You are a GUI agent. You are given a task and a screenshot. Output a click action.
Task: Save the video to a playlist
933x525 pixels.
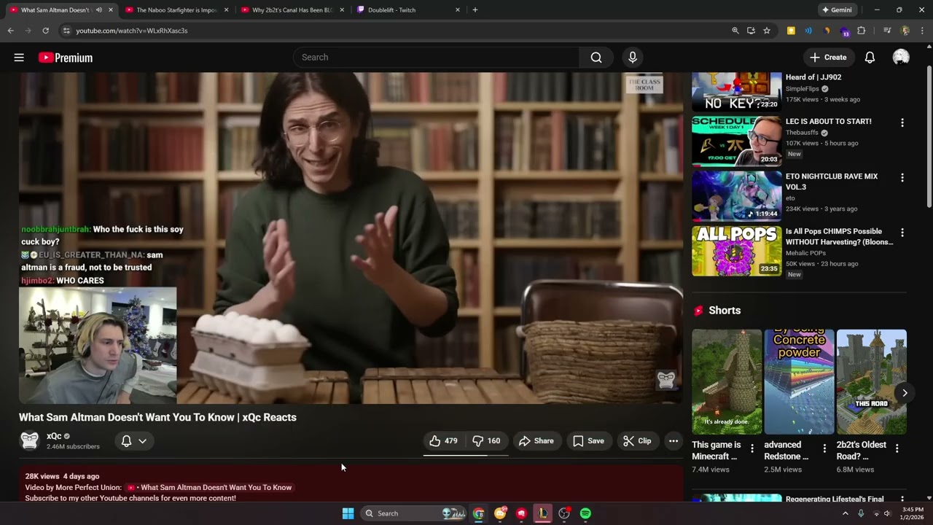pos(588,441)
